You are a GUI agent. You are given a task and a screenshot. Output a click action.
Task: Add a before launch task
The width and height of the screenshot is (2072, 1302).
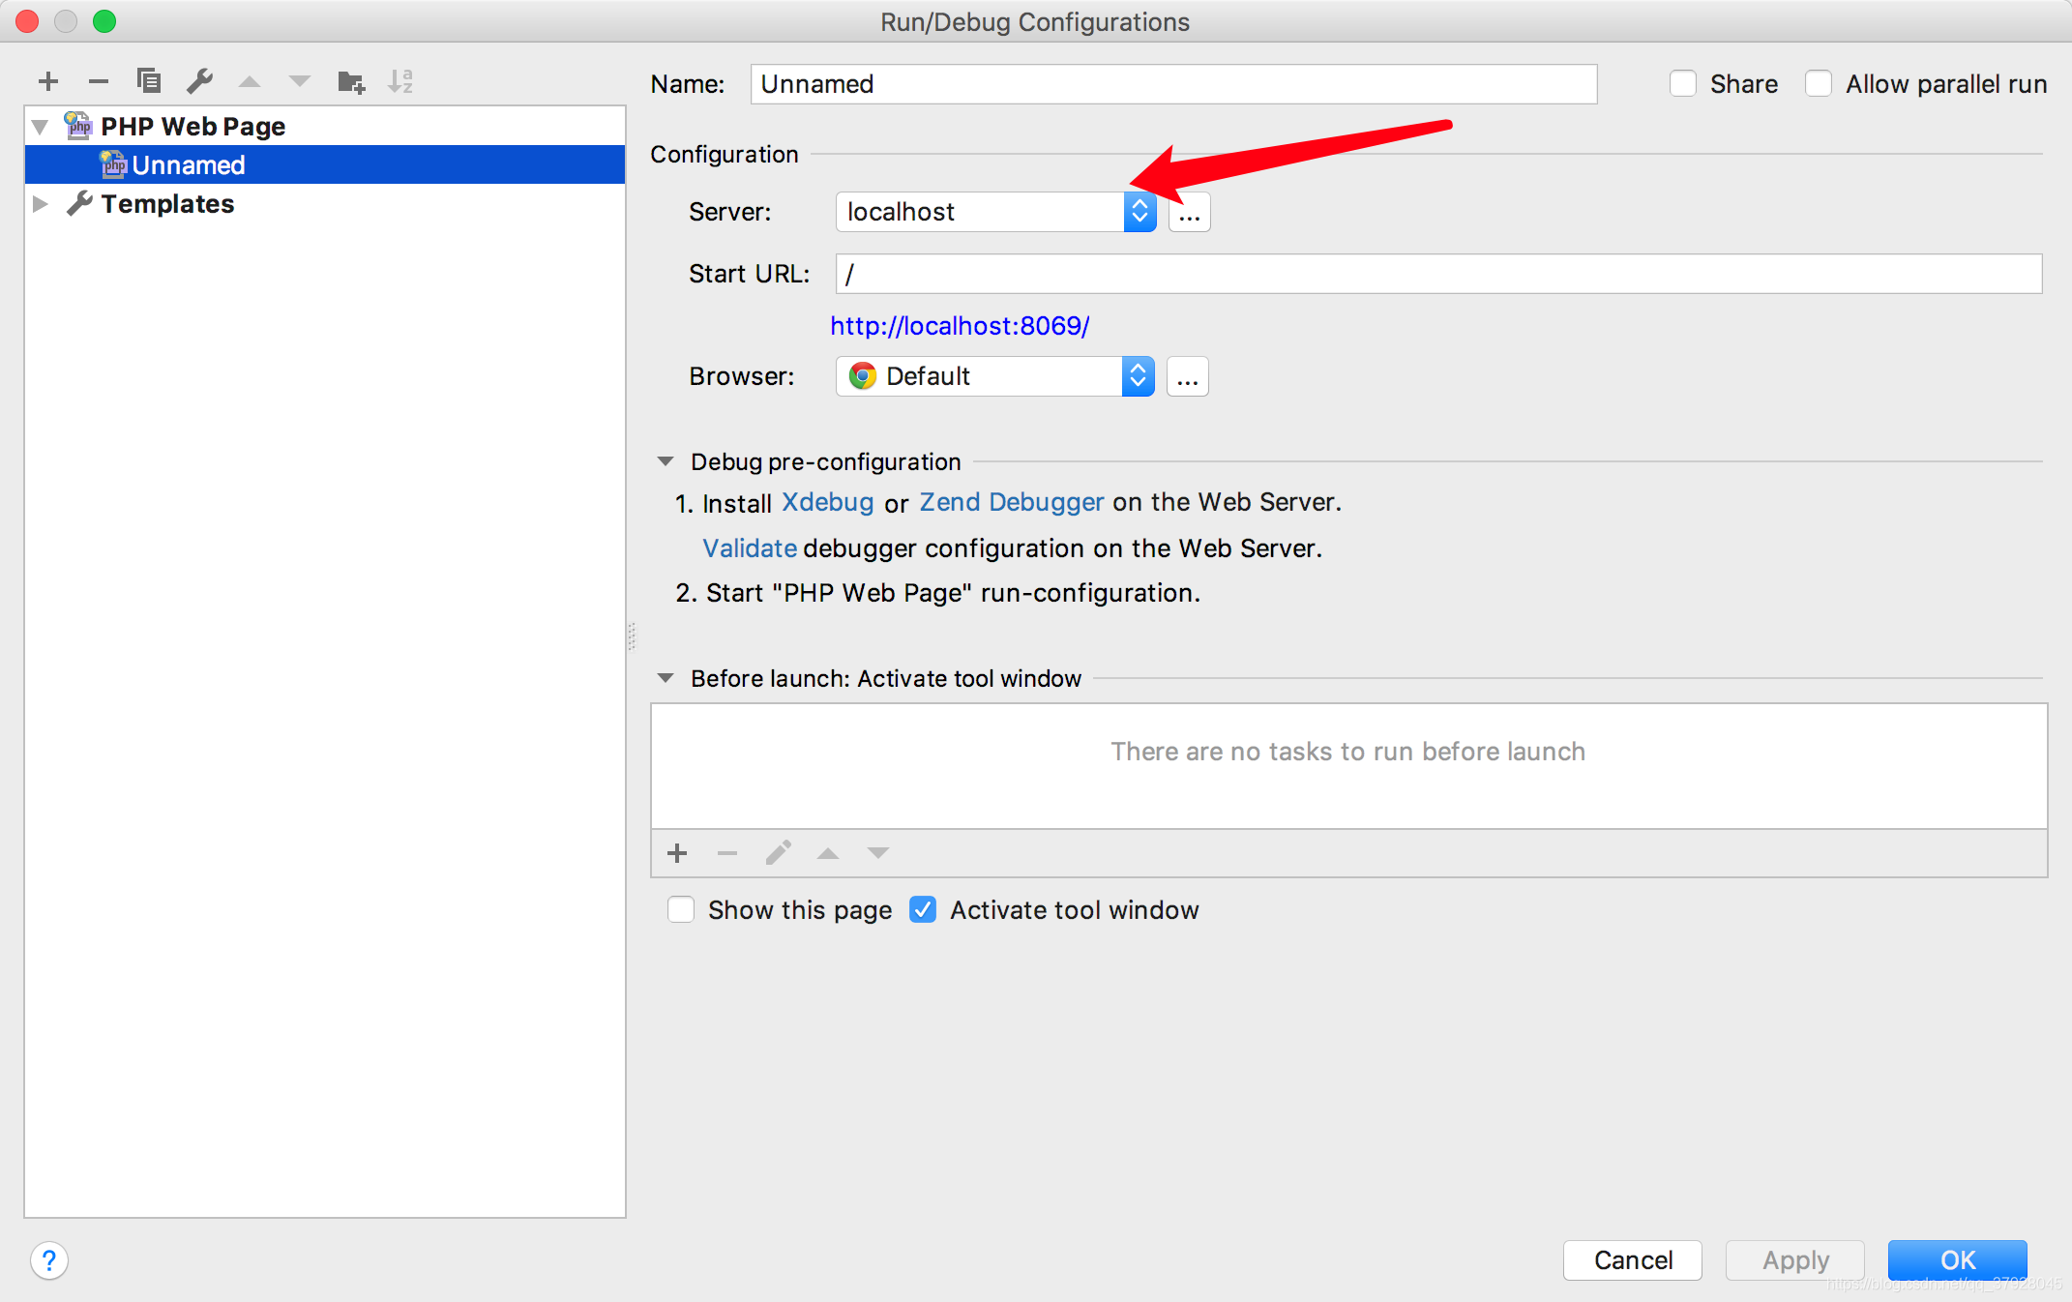(x=677, y=853)
